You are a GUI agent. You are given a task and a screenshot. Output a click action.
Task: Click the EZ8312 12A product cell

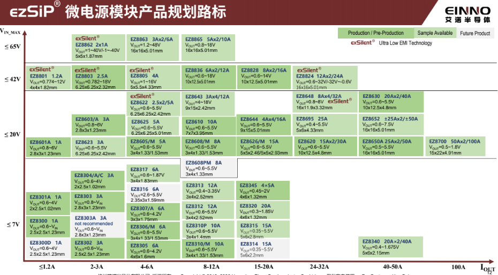pos(208,210)
